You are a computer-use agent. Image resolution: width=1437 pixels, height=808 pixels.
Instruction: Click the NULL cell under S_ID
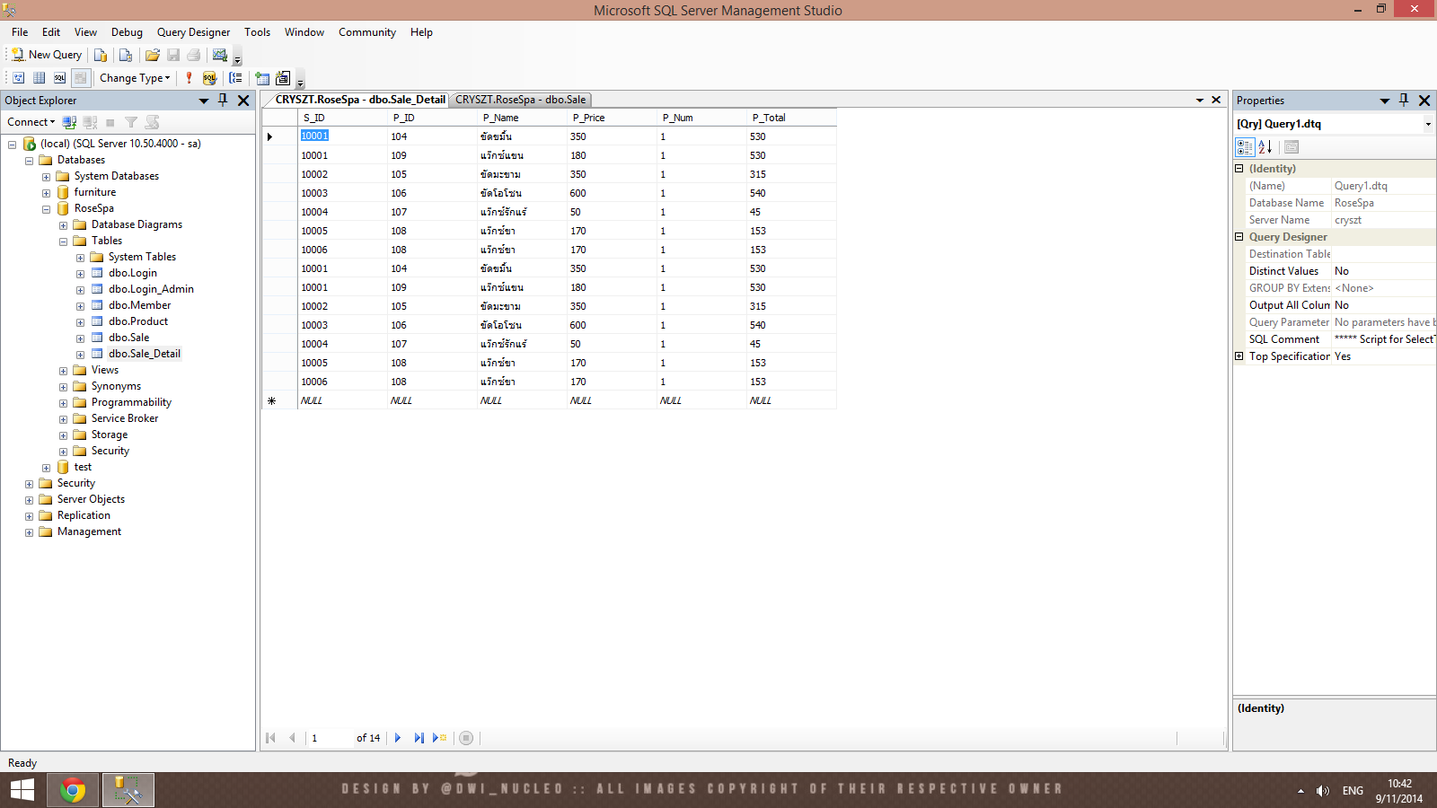tap(342, 400)
